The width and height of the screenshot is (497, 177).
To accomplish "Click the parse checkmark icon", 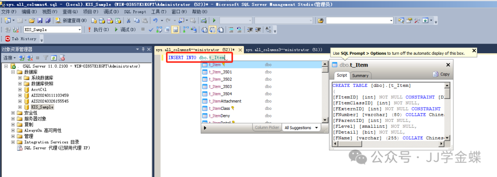I will pos(151,29).
